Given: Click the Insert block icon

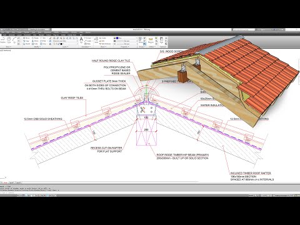Looking at the screenshot, I should click(x=96, y=40).
